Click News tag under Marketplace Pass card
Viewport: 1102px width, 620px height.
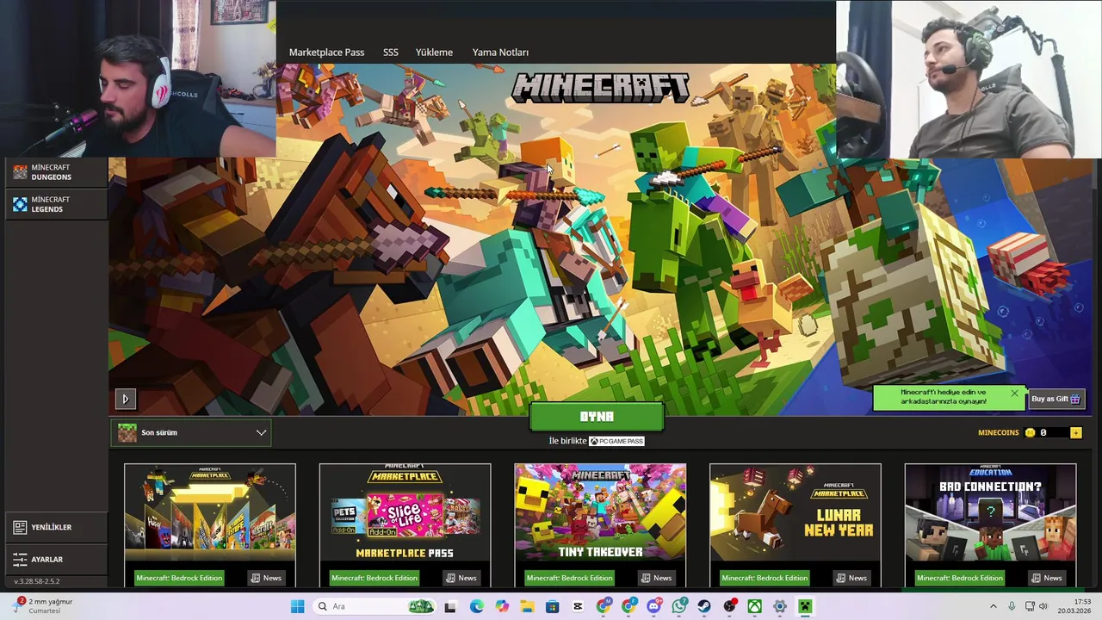461,578
